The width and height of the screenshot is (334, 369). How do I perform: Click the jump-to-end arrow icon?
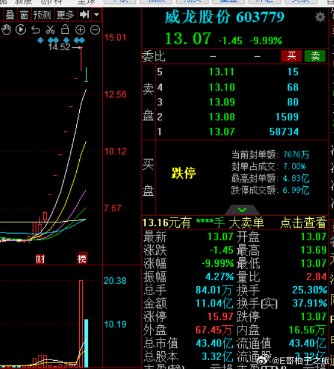pyautogui.click(x=85, y=15)
